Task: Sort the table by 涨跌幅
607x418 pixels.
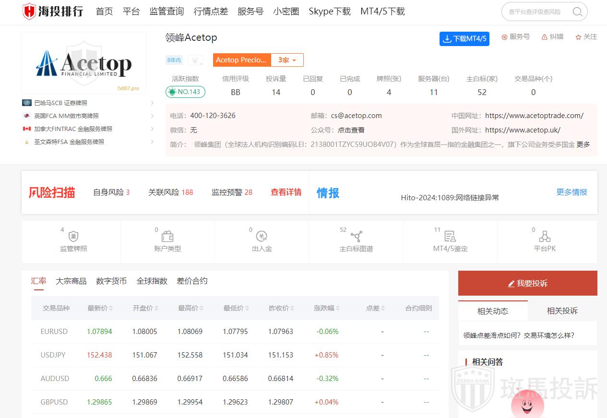Action: click(x=337, y=308)
